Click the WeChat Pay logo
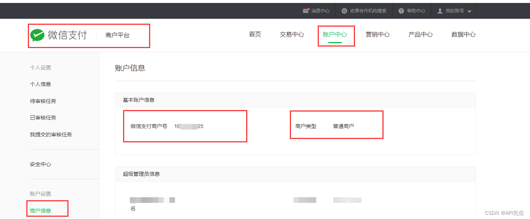The image size is (530, 219). pos(37,35)
